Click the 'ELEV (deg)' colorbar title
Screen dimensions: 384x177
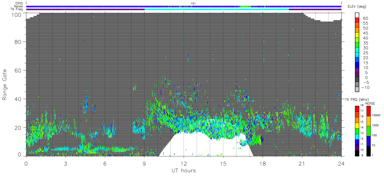coord(356,7)
